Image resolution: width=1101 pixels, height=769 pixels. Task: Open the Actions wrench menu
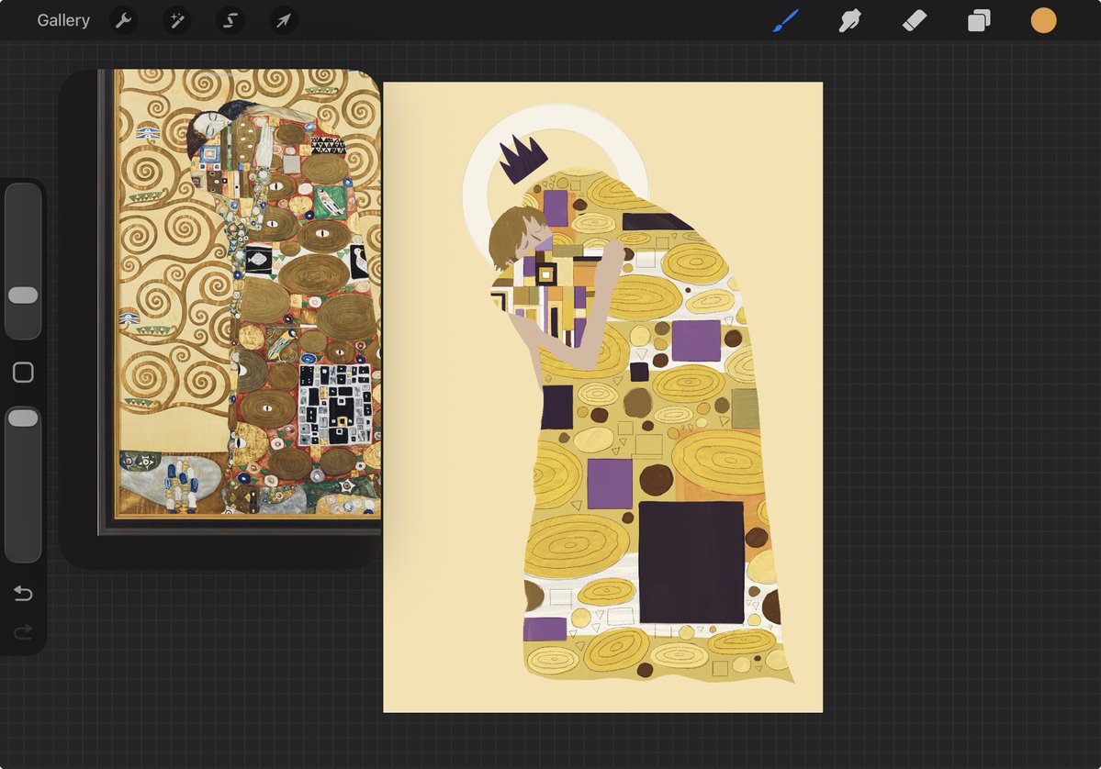click(x=124, y=20)
